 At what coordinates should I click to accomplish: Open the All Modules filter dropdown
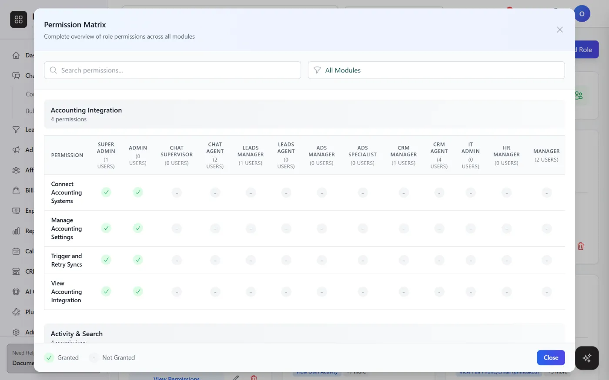point(436,70)
